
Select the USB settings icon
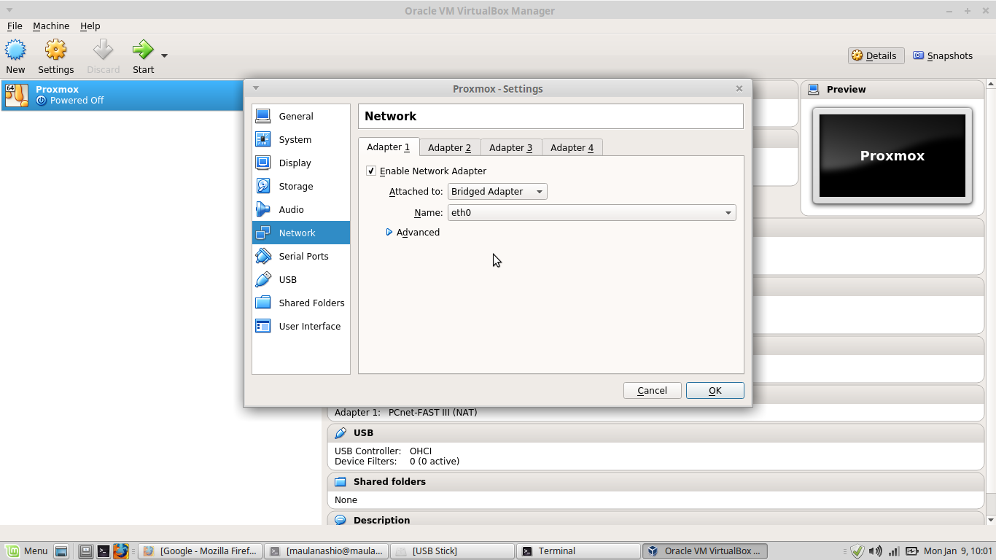pyautogui.click(x=263, y=279)
